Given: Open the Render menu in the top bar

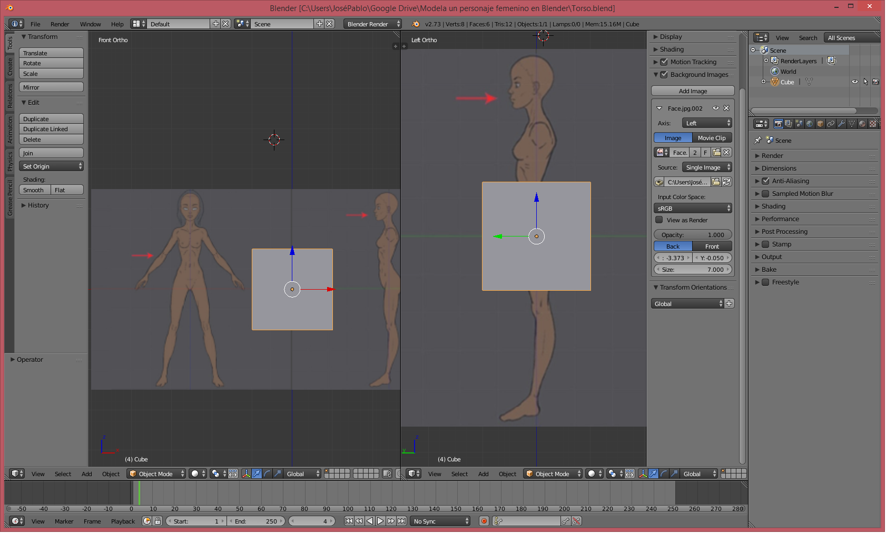Looking at the screenshot, I should pos(60,24).
